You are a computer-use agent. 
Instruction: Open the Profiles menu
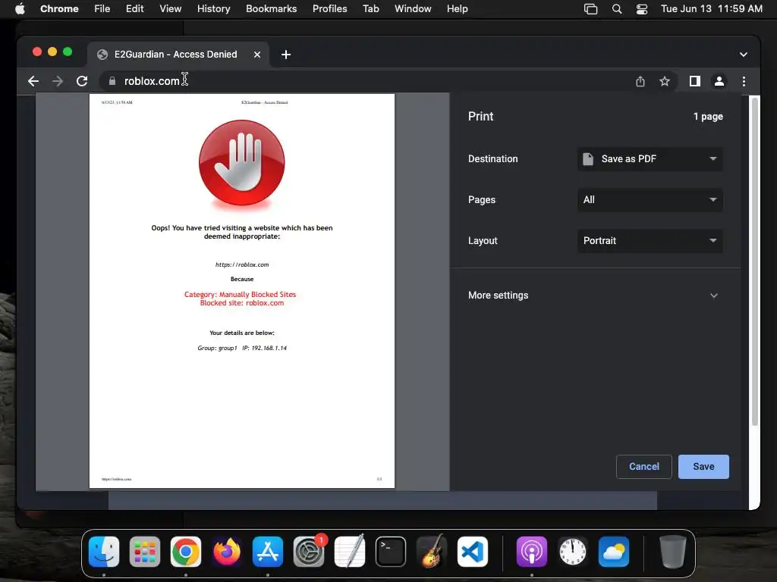pos(329,9)
